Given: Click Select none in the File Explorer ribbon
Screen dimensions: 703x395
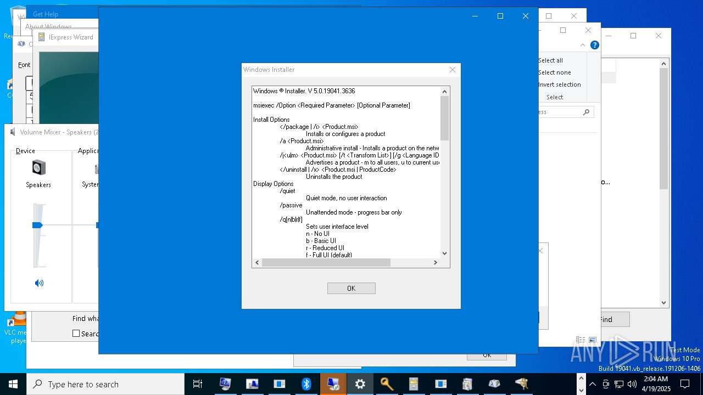Looking at the screenshot, I should point(554,72).
